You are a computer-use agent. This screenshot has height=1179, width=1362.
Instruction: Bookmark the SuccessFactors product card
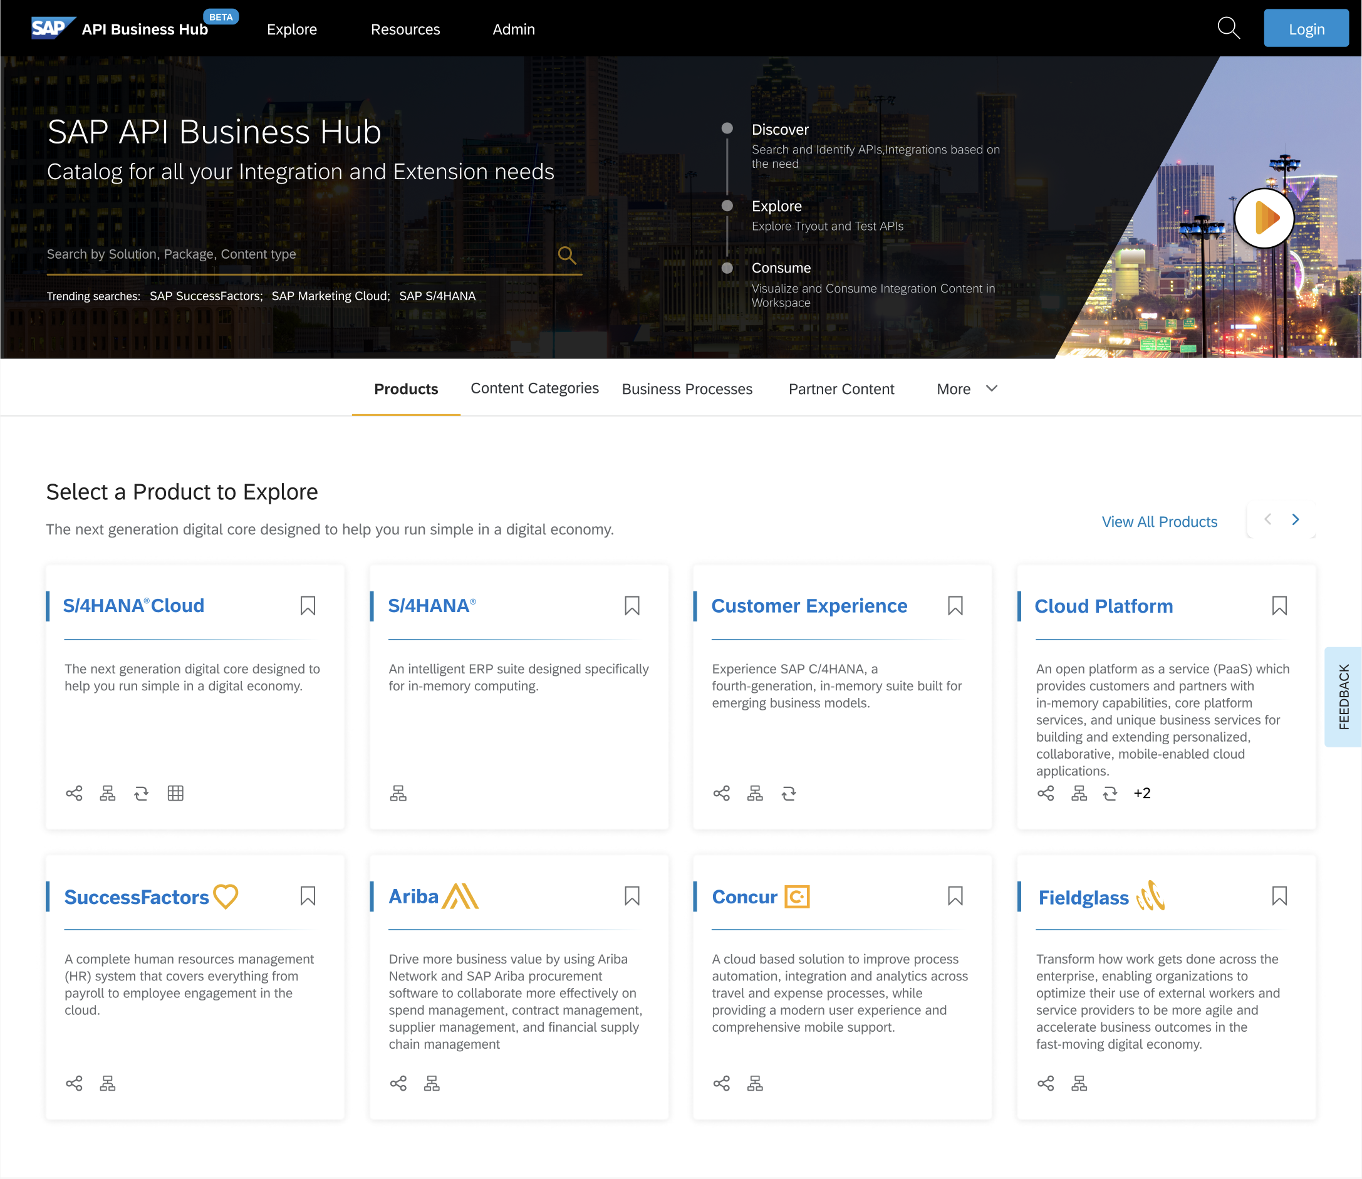click(308, 896)
